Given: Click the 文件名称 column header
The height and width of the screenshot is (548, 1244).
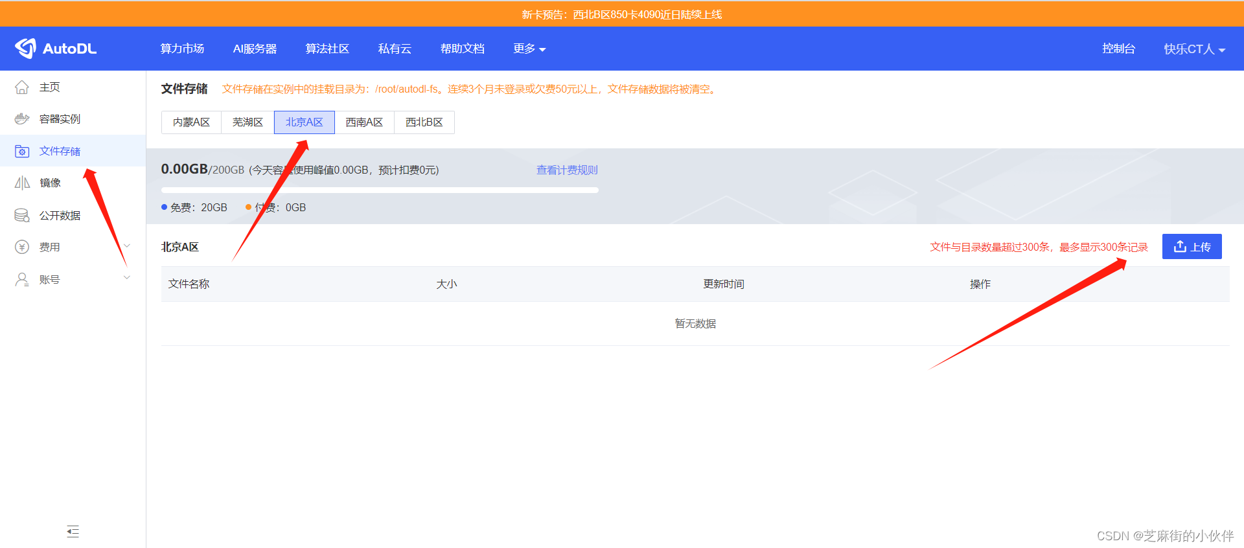Looking at the screenshot, I should [x=189, y=284].
